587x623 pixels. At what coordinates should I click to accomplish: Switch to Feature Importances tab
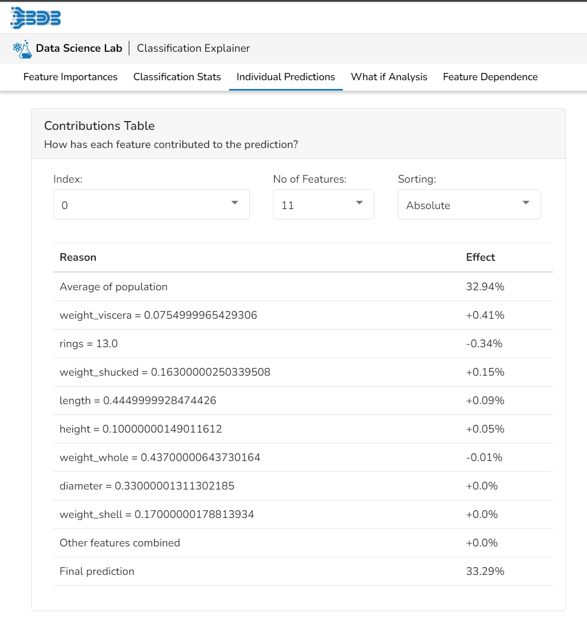pyautogui.click(x=70, y=77)
